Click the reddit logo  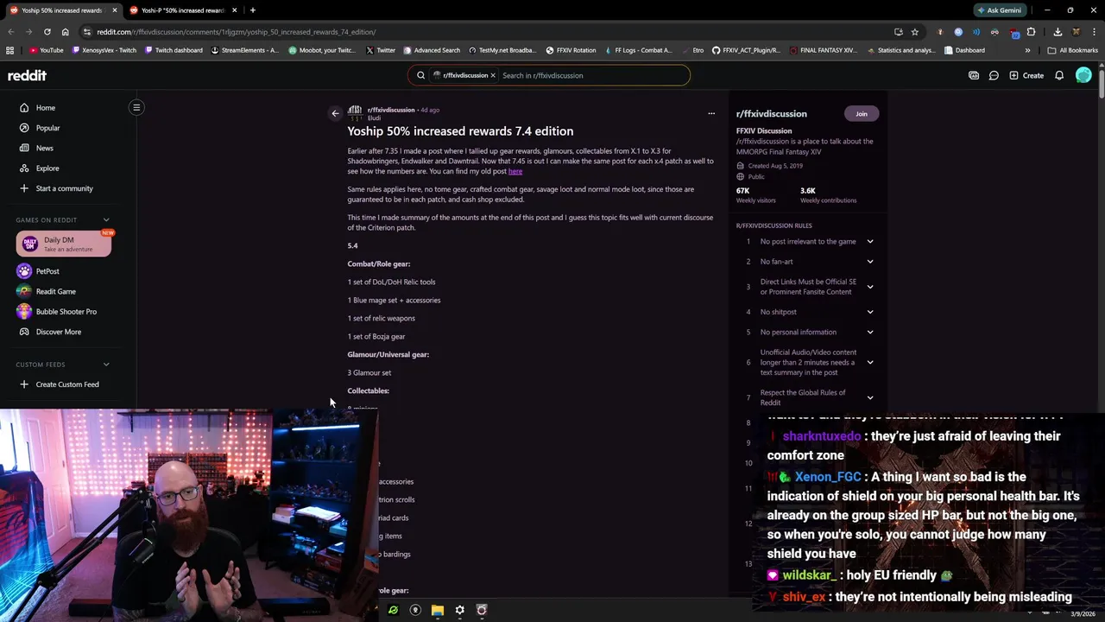(27, 75)
